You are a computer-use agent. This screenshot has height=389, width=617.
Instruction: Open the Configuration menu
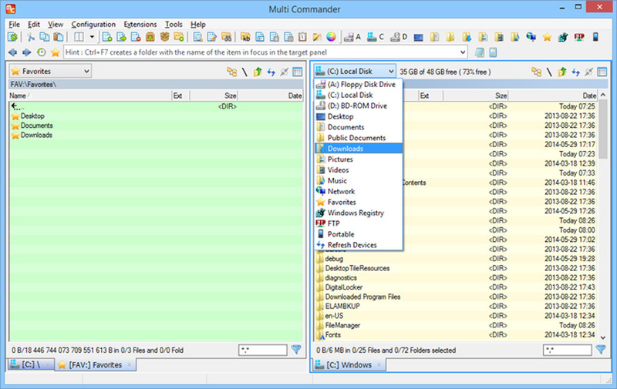coord(93,25)
